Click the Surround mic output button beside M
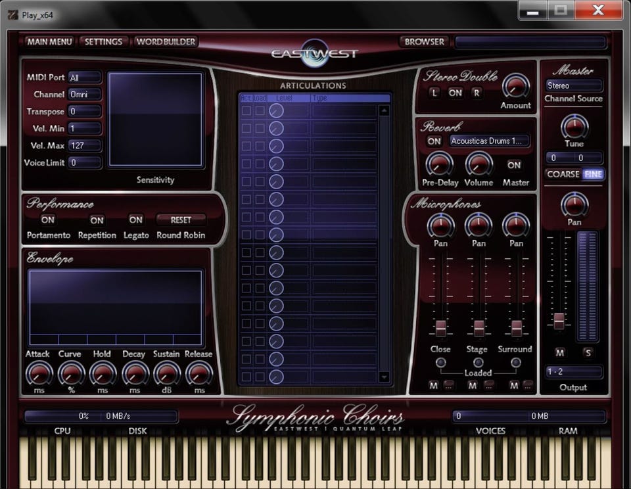 pos(528,386)
